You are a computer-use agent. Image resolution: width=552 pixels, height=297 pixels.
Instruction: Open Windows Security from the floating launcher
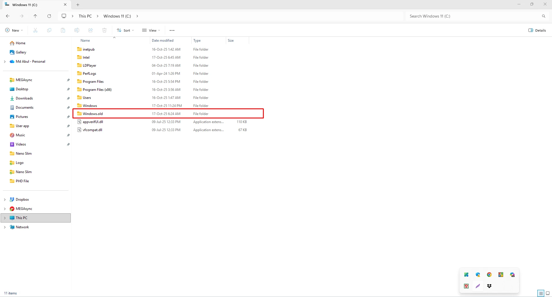(477, 275)
